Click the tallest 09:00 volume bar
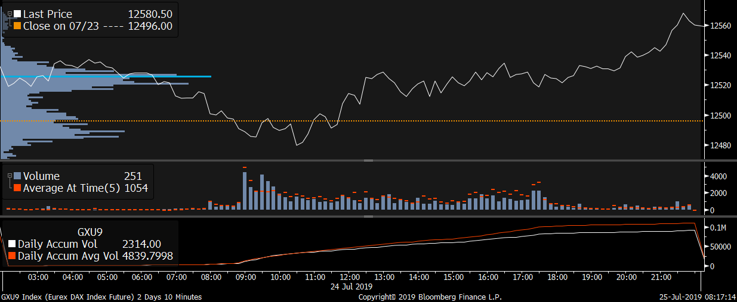The height and width of the screenshot is (302, 737). [x=245, y=191]
